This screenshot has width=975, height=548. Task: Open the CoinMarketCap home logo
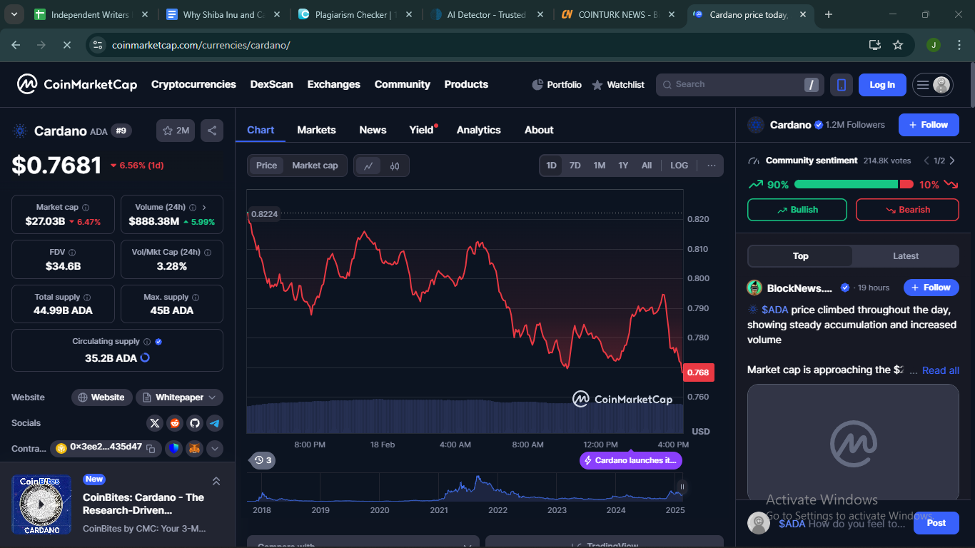[x=77, y=84]
